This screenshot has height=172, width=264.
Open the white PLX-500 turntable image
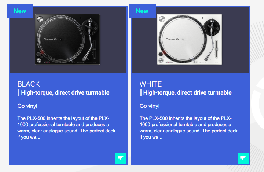click(190, 39)
